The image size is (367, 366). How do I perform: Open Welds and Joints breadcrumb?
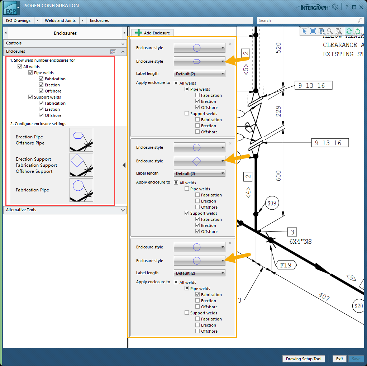click(60, 20)
